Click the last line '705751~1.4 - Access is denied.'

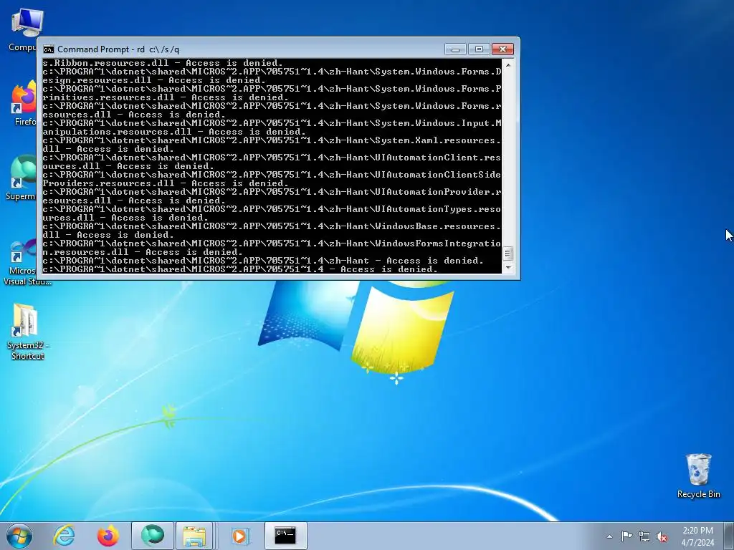239,269
